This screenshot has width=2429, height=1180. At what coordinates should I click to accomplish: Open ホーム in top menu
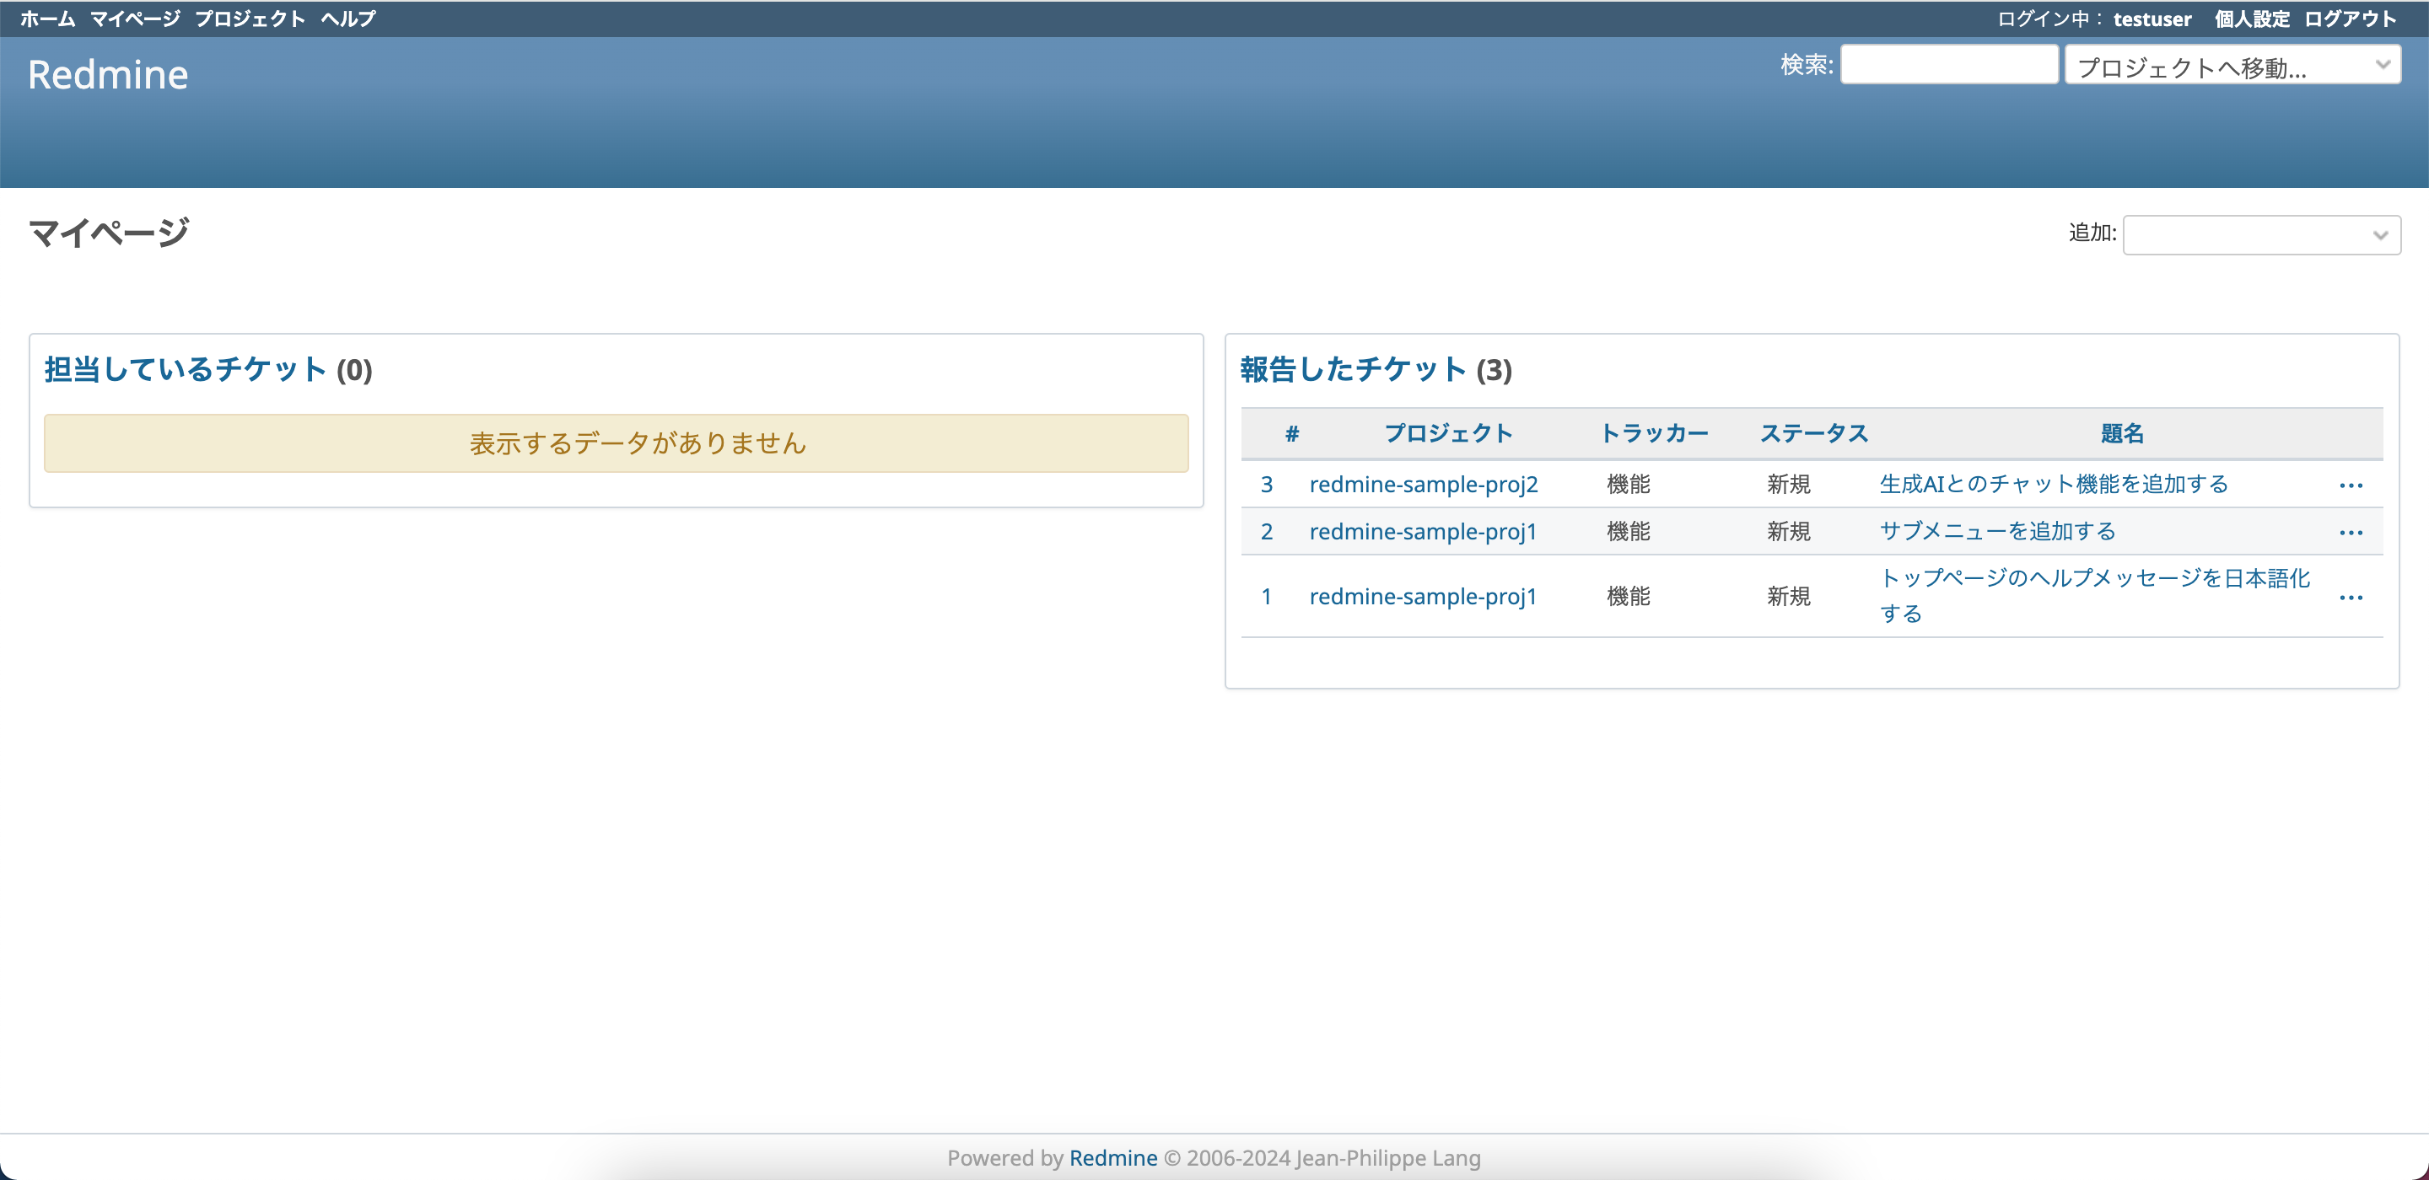pyautogui.click(x=47, y=19)
